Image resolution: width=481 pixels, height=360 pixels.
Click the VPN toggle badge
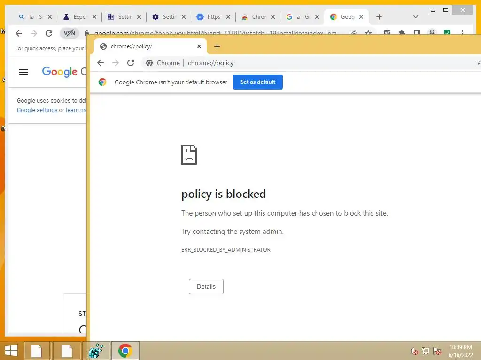[x=70, y=33]
